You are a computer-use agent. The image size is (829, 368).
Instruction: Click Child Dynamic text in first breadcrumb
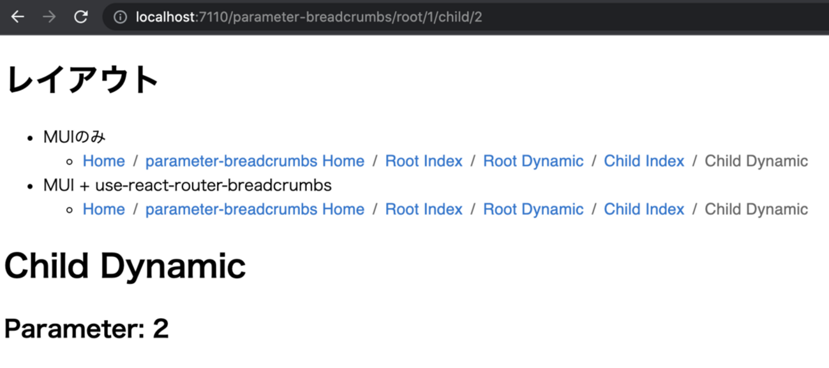756,161
